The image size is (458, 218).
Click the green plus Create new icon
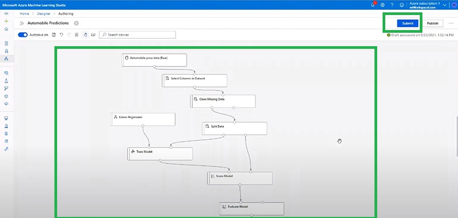click(6, 21)
